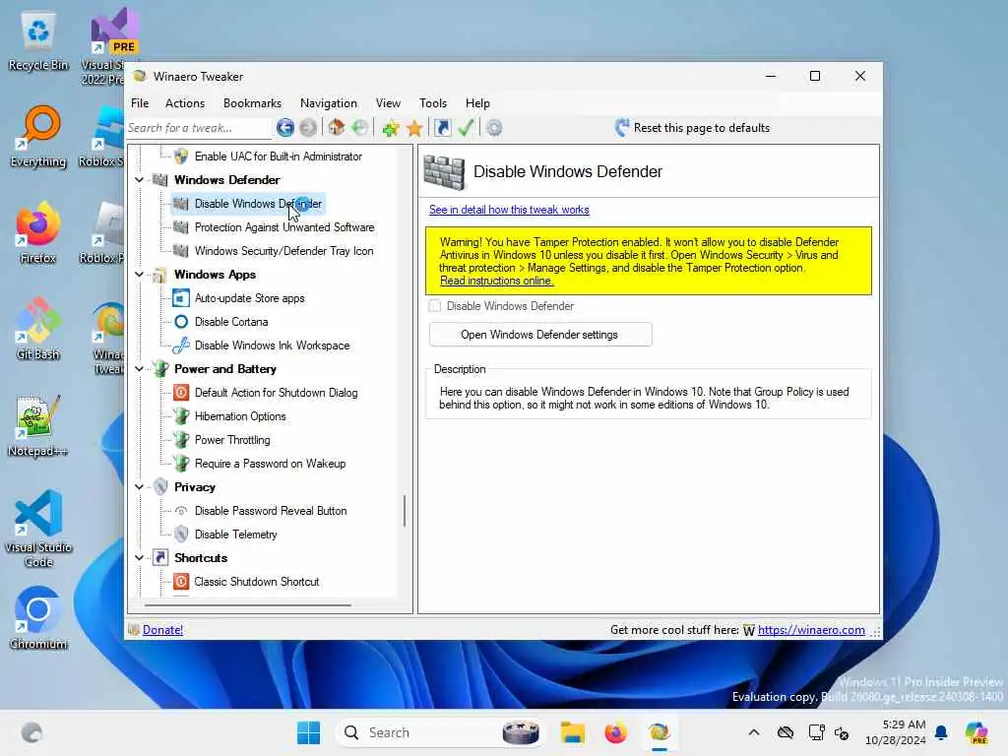Screen dimensions: 1008x756
Task: Click the Reset this page to defaults button
Action: coord(692,128)
